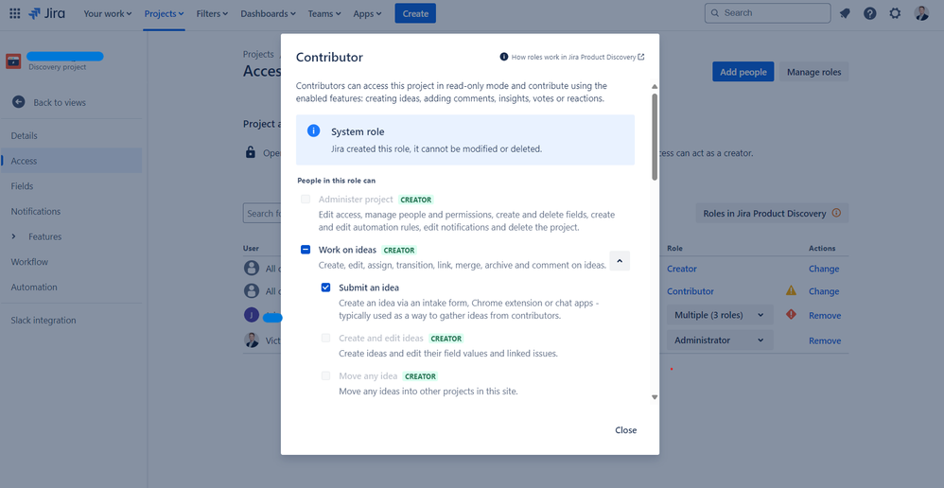Image resolution: width=944 pixels, height=488 pixels.
Task: Click Change in the Contributor row
Action: 824,290
